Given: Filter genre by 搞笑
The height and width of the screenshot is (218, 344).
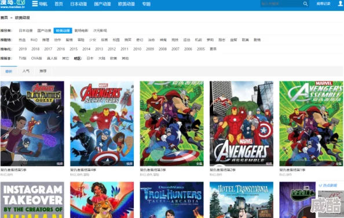Looking at the screenshot, I should [128, 40].
